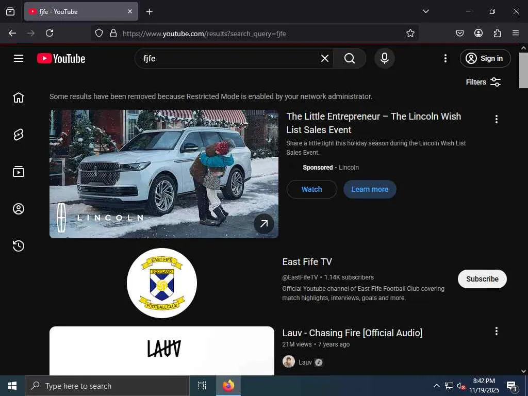The image size is (528, 396).
Task: Click Firefox icon on taskbar
Action: coord(228,386)
